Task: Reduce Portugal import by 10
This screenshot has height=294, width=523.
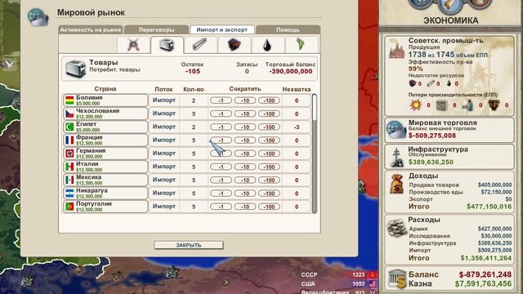Action: [245, 207]
